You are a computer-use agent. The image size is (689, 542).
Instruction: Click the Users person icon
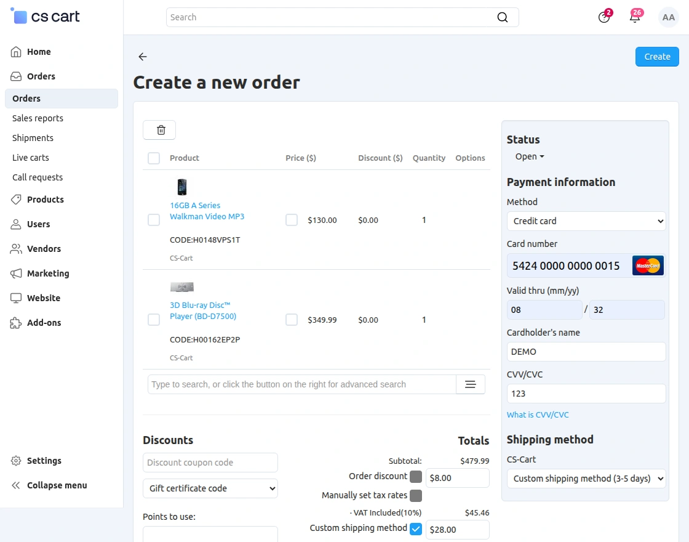pyautogui.click(x=16, y=224)
